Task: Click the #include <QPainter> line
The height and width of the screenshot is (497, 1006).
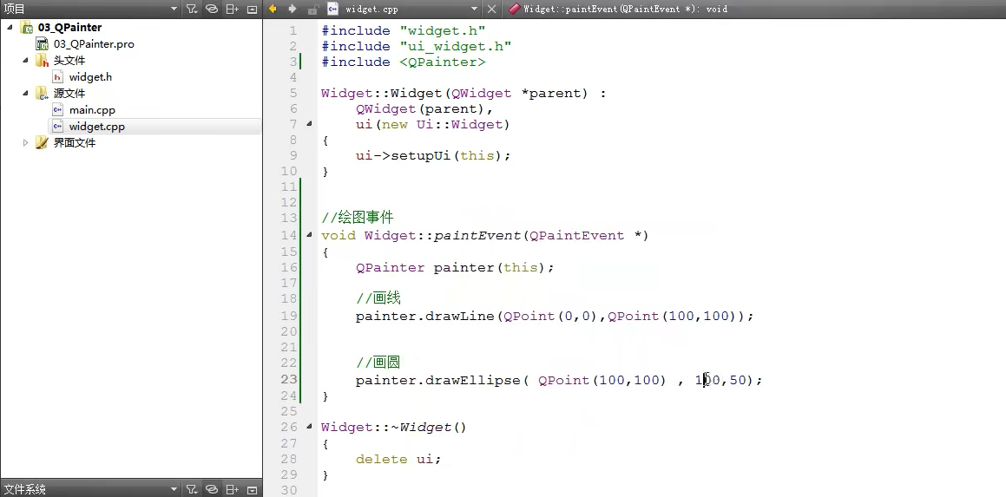Action: pyautogui.click(x=404, y=62)
